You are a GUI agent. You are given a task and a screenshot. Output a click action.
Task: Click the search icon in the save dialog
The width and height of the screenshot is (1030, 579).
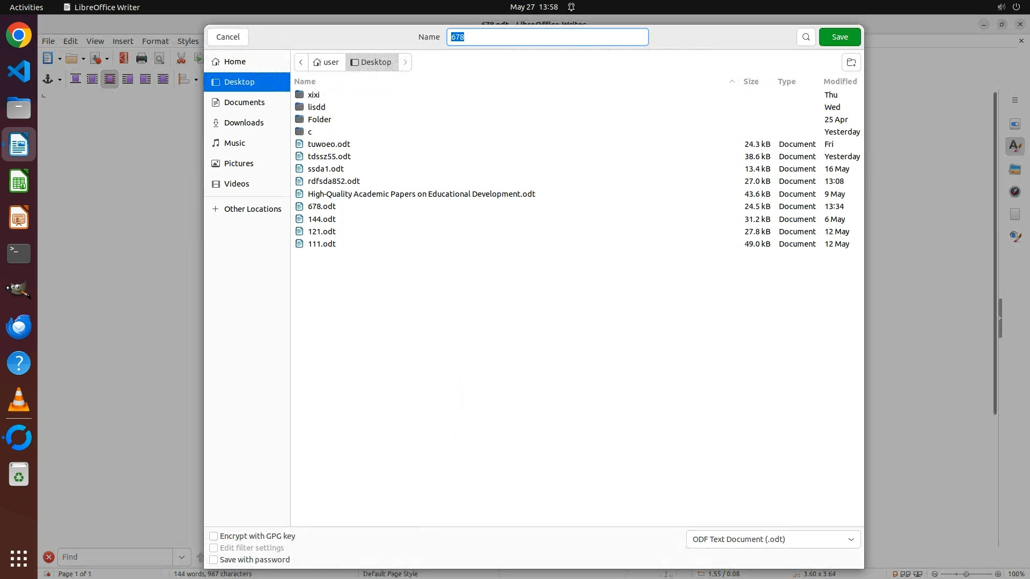click(806, 37)
